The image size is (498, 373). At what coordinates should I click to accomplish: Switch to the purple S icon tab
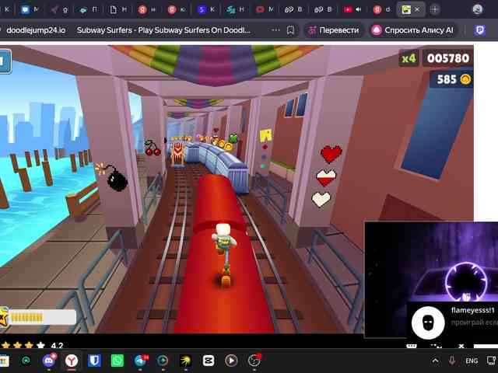point(206,9)
